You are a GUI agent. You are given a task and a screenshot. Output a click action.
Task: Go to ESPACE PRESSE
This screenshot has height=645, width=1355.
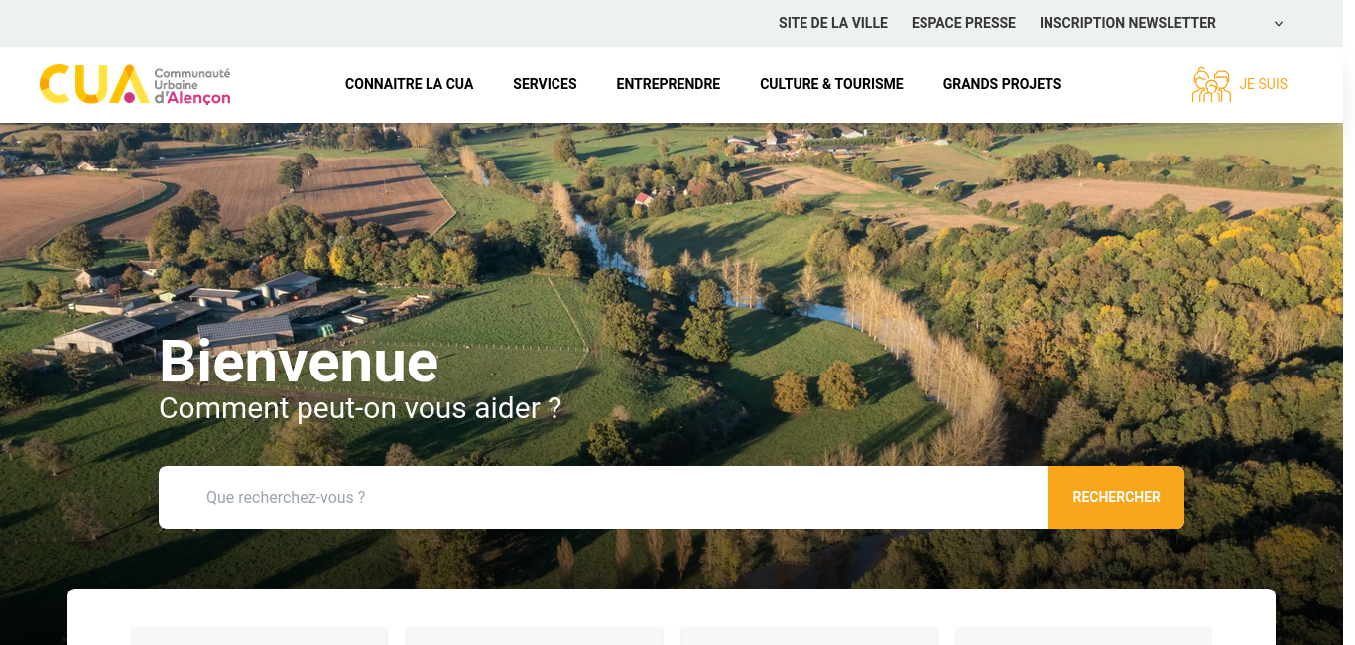963,23
